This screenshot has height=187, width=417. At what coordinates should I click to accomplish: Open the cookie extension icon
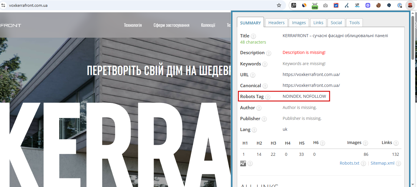coord(378,5)
